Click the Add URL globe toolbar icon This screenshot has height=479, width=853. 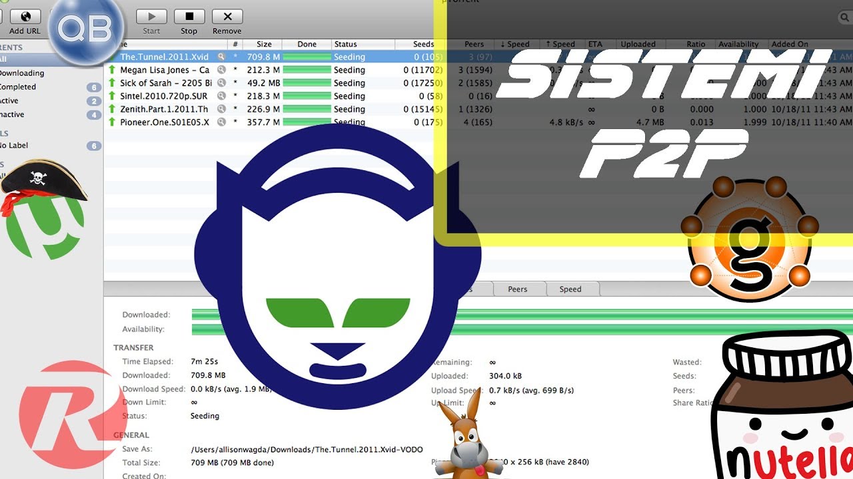25,17
